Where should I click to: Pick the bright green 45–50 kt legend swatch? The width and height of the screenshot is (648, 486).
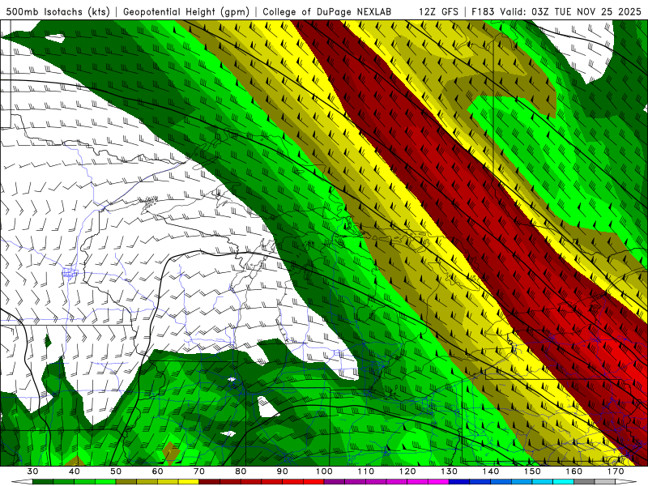[105, 482]
